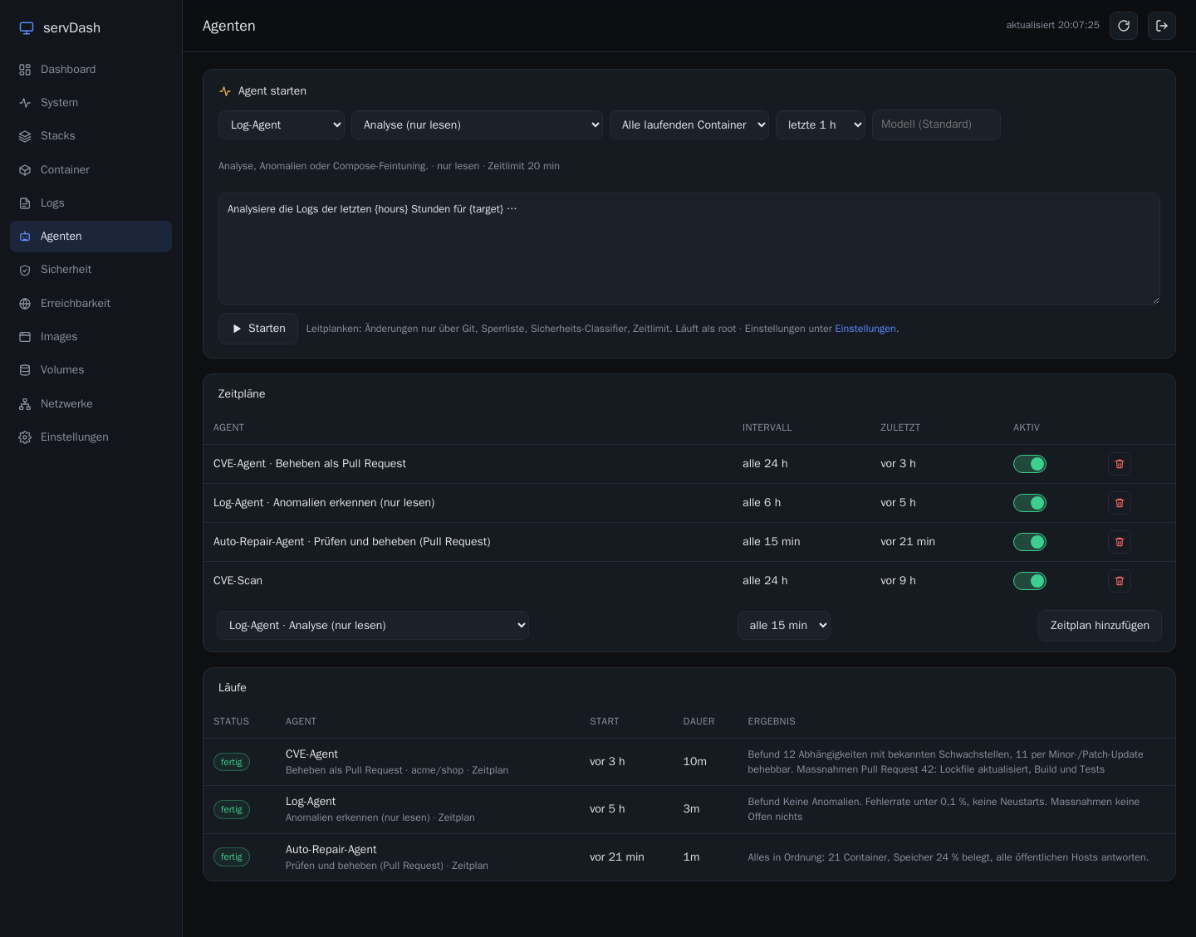
Task: Switch off the Auto-Repair-Agent schedule
Action: point(1030,542)
